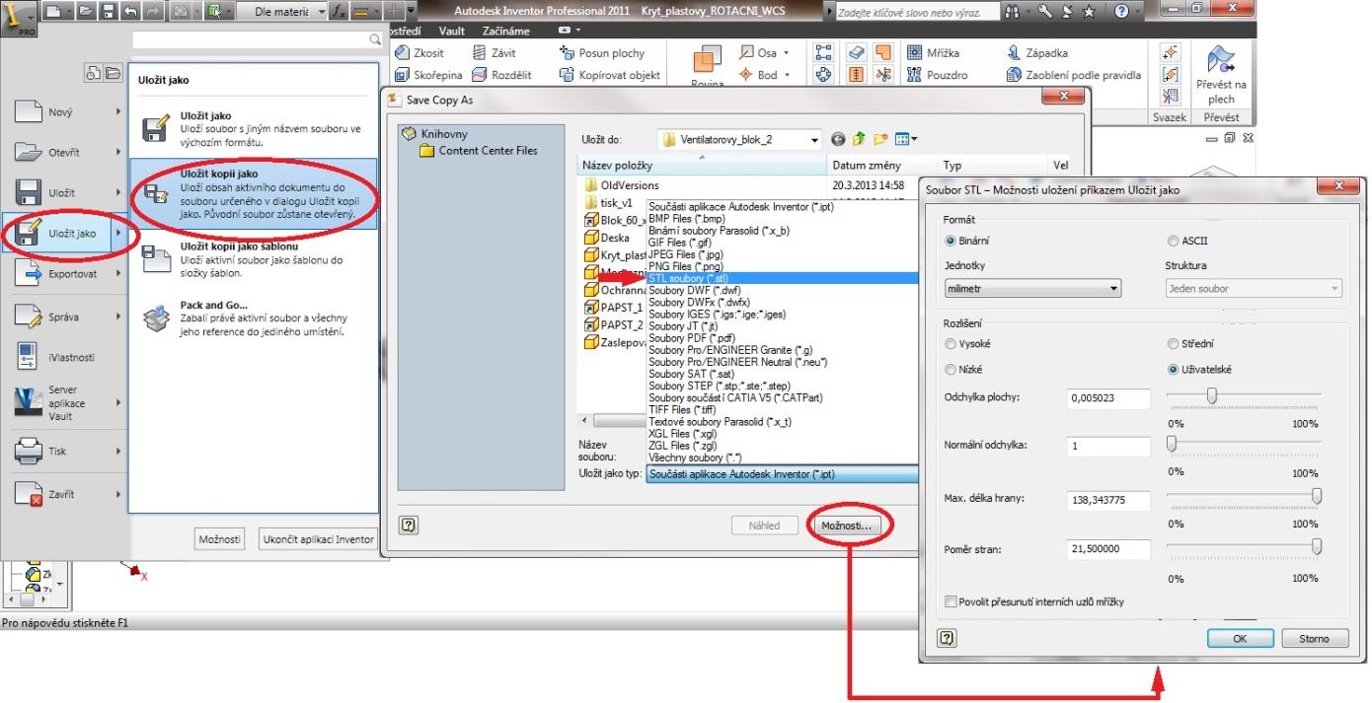Open the Struktura Jeden soubor dropdown

click(1254, 289)
